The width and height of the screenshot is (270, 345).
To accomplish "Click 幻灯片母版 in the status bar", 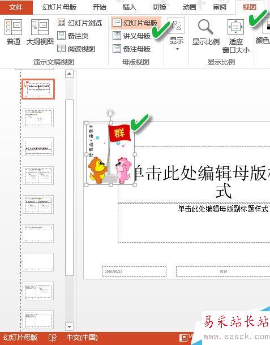I will click(20, 338).
